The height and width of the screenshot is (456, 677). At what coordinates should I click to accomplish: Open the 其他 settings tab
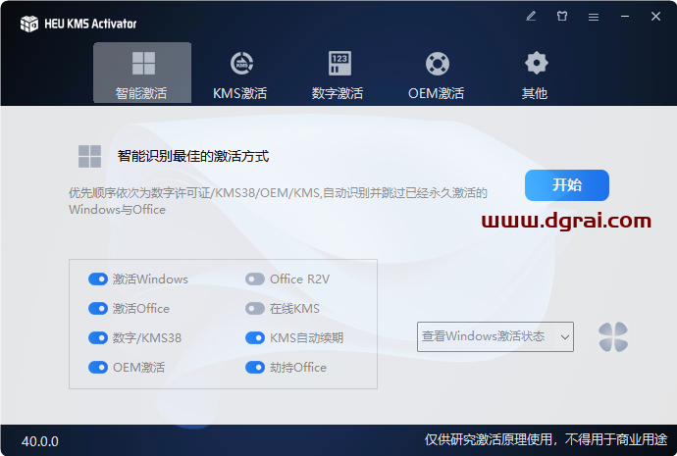(x=535, y=76)
